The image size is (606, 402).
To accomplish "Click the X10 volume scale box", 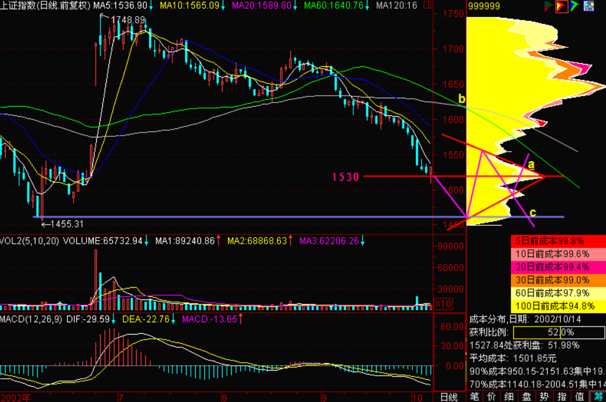I will (442, 303).
